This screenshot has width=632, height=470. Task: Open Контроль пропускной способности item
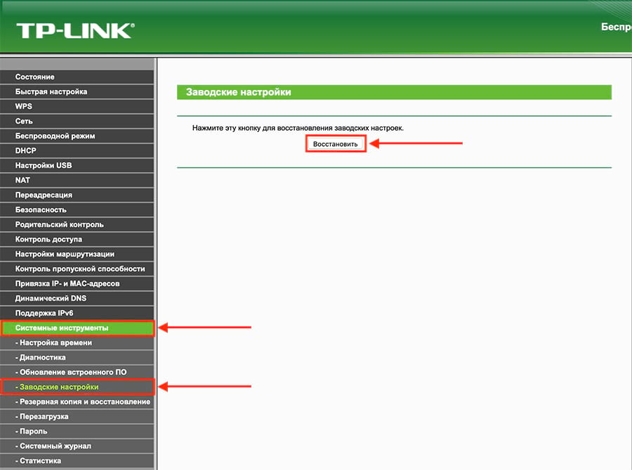tap(77, 269)
